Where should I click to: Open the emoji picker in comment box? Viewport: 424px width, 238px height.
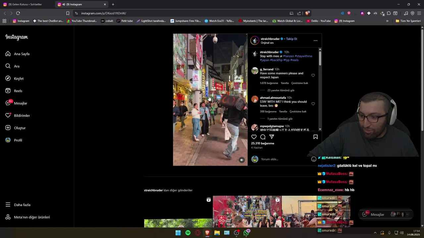[x=314, y=159]
